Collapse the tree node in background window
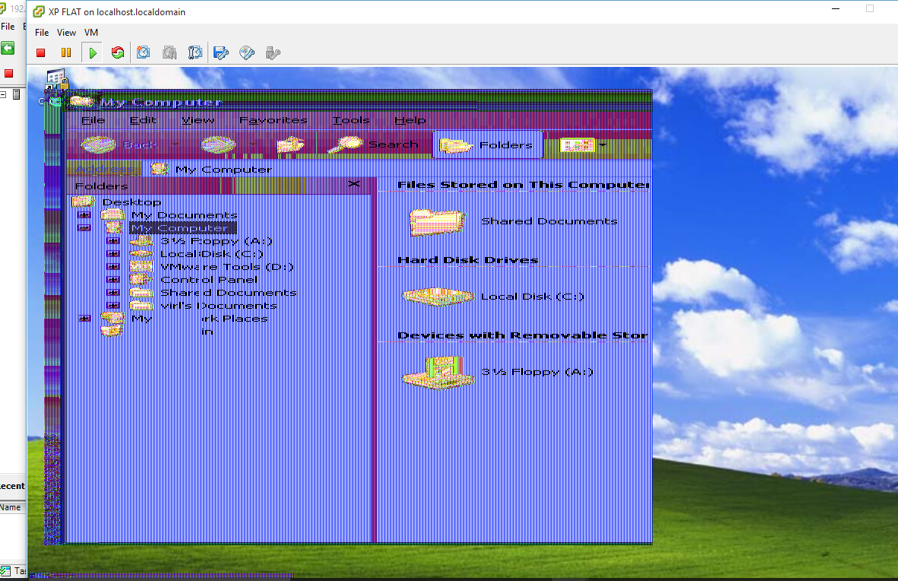898x581 pixels. 3,94
